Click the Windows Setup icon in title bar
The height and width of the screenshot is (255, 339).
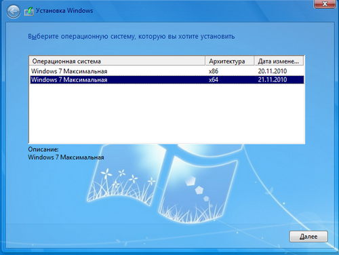point(29,12)
